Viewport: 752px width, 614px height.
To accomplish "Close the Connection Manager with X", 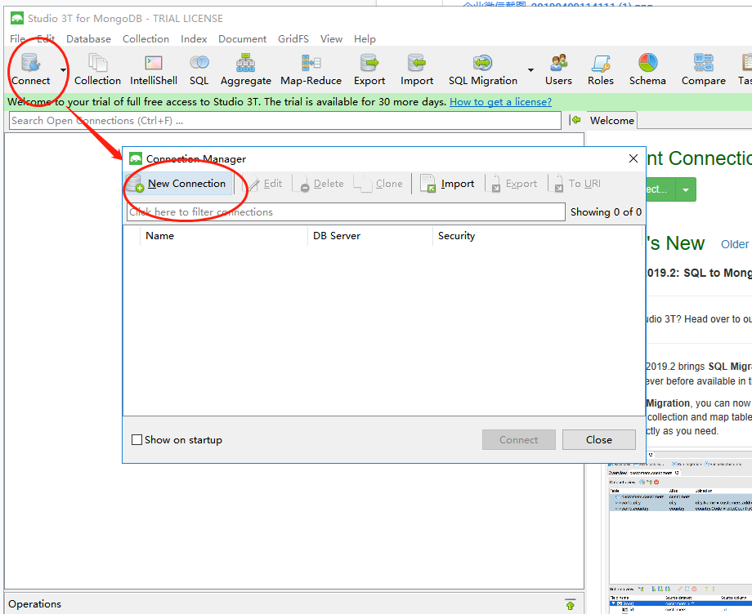I will tap(633, 158).
